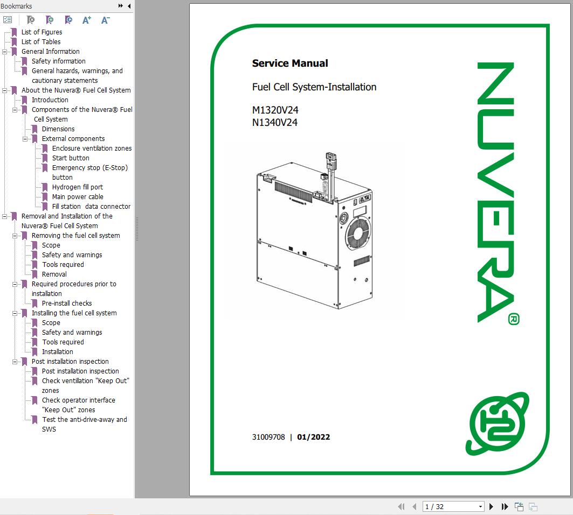Screen dimensions: 573x515
Task: Click the "Service Manual" title on the page
Action: [x=290, y=63]
